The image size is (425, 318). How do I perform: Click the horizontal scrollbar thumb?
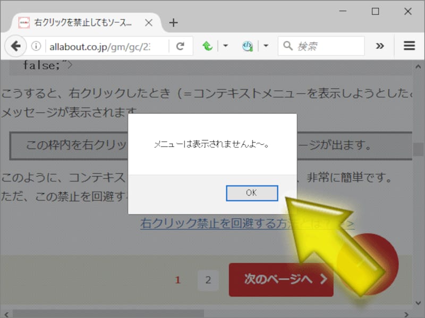tap(108, 314)
